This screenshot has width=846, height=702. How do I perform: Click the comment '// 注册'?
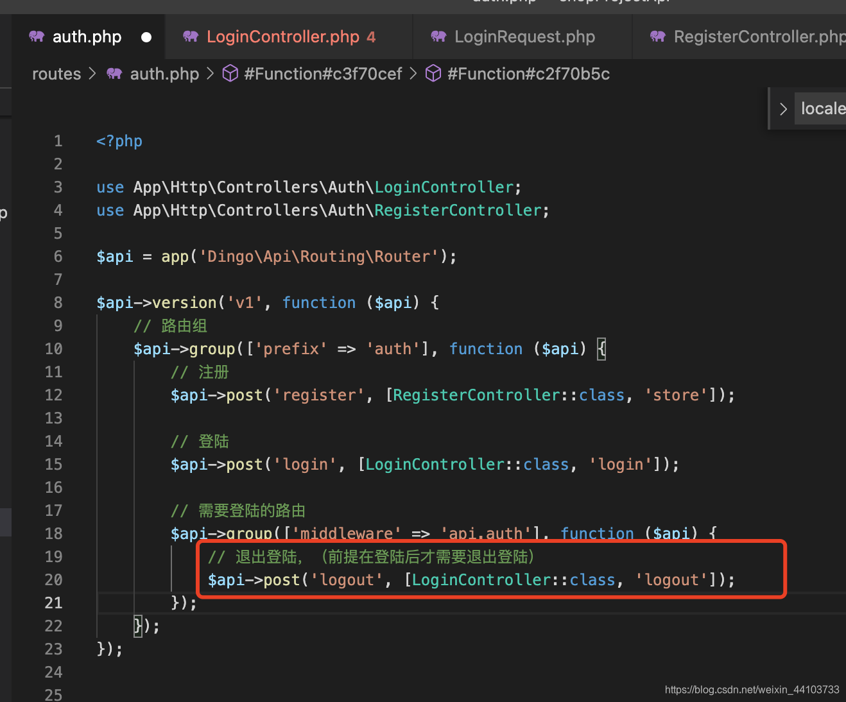point(200,372)
